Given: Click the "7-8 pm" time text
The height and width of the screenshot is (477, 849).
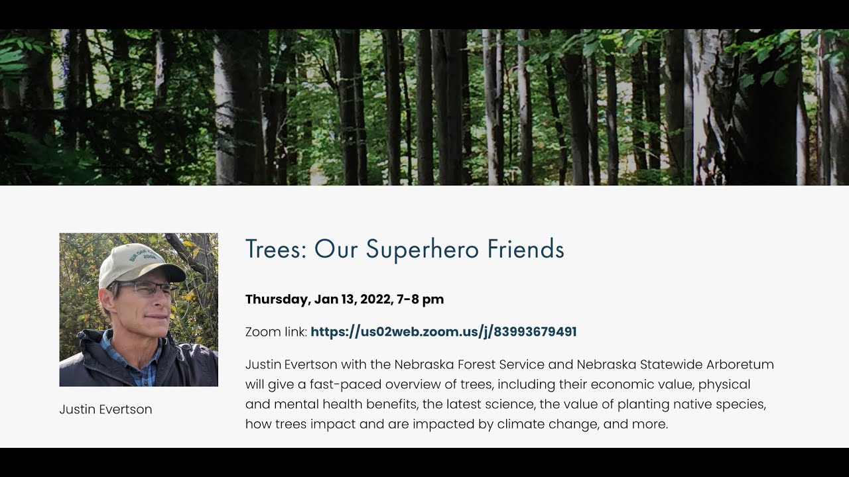Looking at the screenshot, I should (x=421, y=299).
